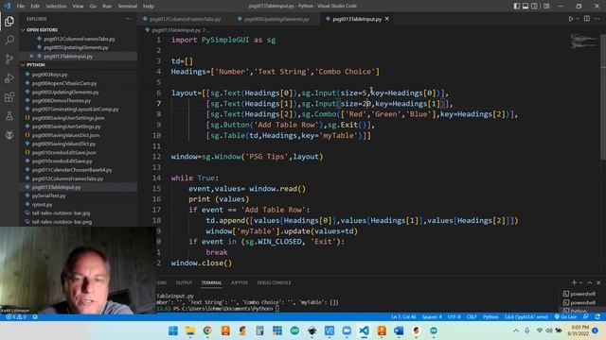Open the View menu
Image resolution: width=606 pixels, height=340 pixels.
click(x=78, y=7)
